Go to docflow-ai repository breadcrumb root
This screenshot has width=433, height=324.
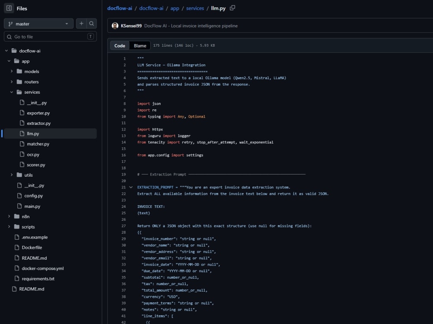120,8
